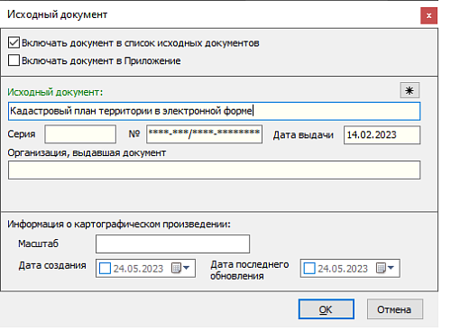Focus the Исходный документ name text field
The height and width of the screenshot is (331, 451).
pos(214,111)
